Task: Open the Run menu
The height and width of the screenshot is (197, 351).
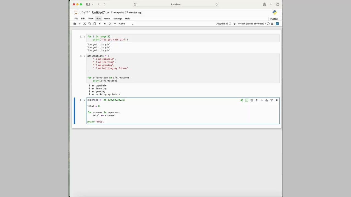Action: 98,19
